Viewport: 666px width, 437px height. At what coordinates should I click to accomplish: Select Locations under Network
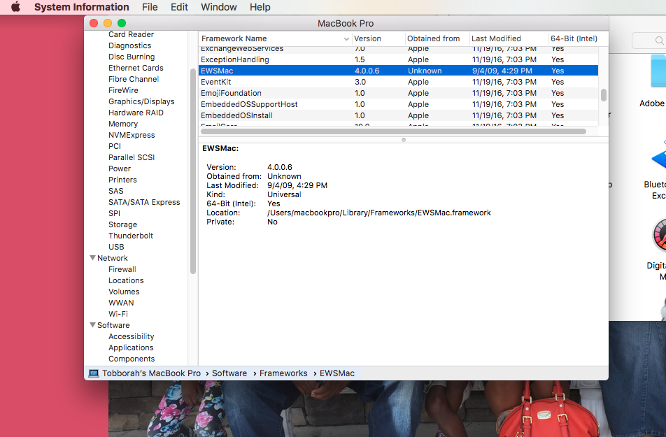coord(126,280)
